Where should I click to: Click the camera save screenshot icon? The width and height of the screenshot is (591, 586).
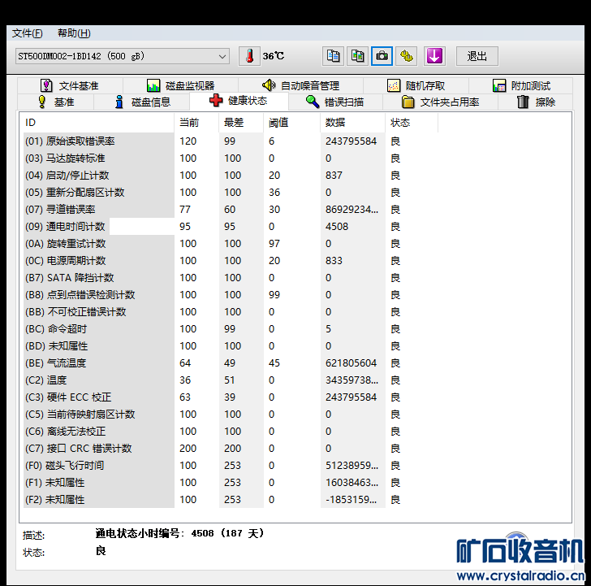point(382,56)
